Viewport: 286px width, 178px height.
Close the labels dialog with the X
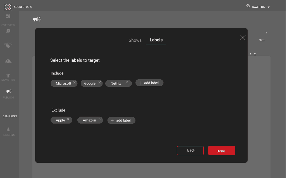click(243, 38)
